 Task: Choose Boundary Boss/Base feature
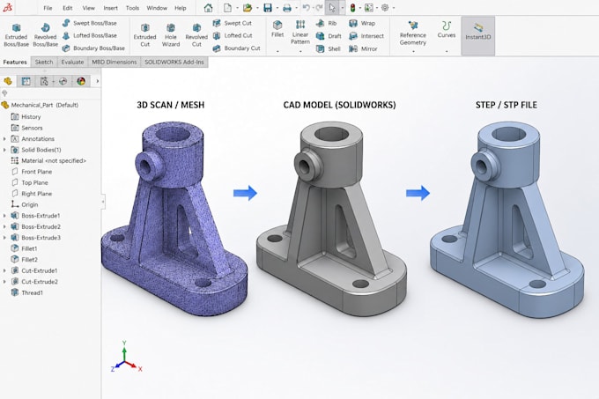click(x=93, y=48)
